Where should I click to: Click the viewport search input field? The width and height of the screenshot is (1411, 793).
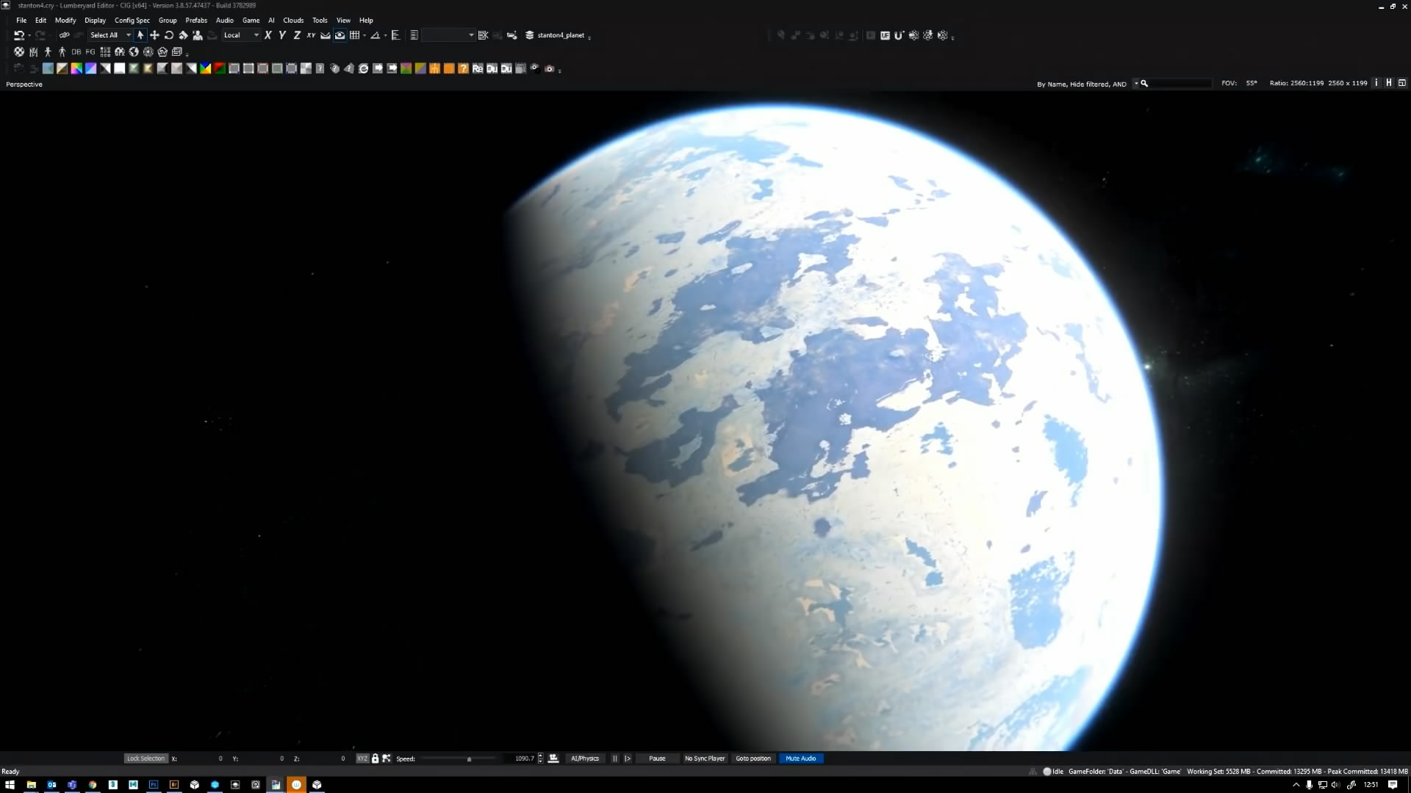pyautogui.click(x=1181, y=84)
